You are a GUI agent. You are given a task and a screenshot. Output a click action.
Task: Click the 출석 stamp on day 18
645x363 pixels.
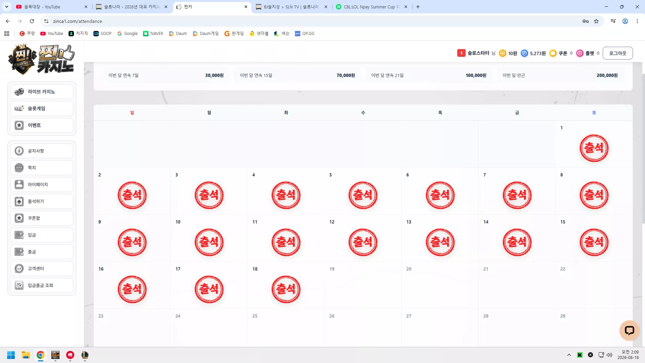286,289
